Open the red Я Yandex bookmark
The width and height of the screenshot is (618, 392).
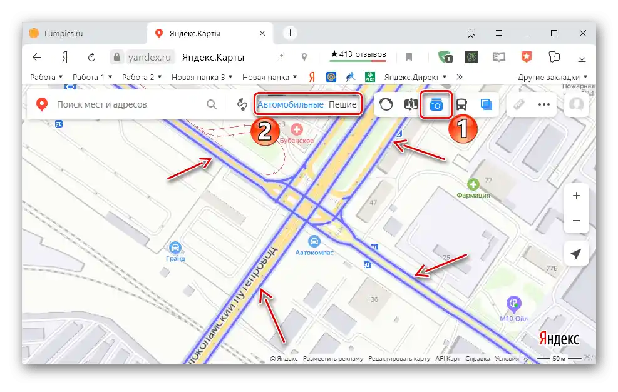tap(312, 77)
